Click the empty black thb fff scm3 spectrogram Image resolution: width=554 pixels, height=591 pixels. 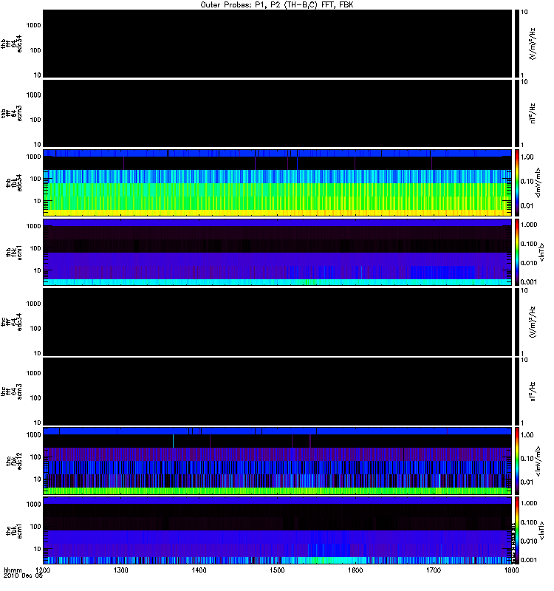pyautogui.click(x=277, y=113)
